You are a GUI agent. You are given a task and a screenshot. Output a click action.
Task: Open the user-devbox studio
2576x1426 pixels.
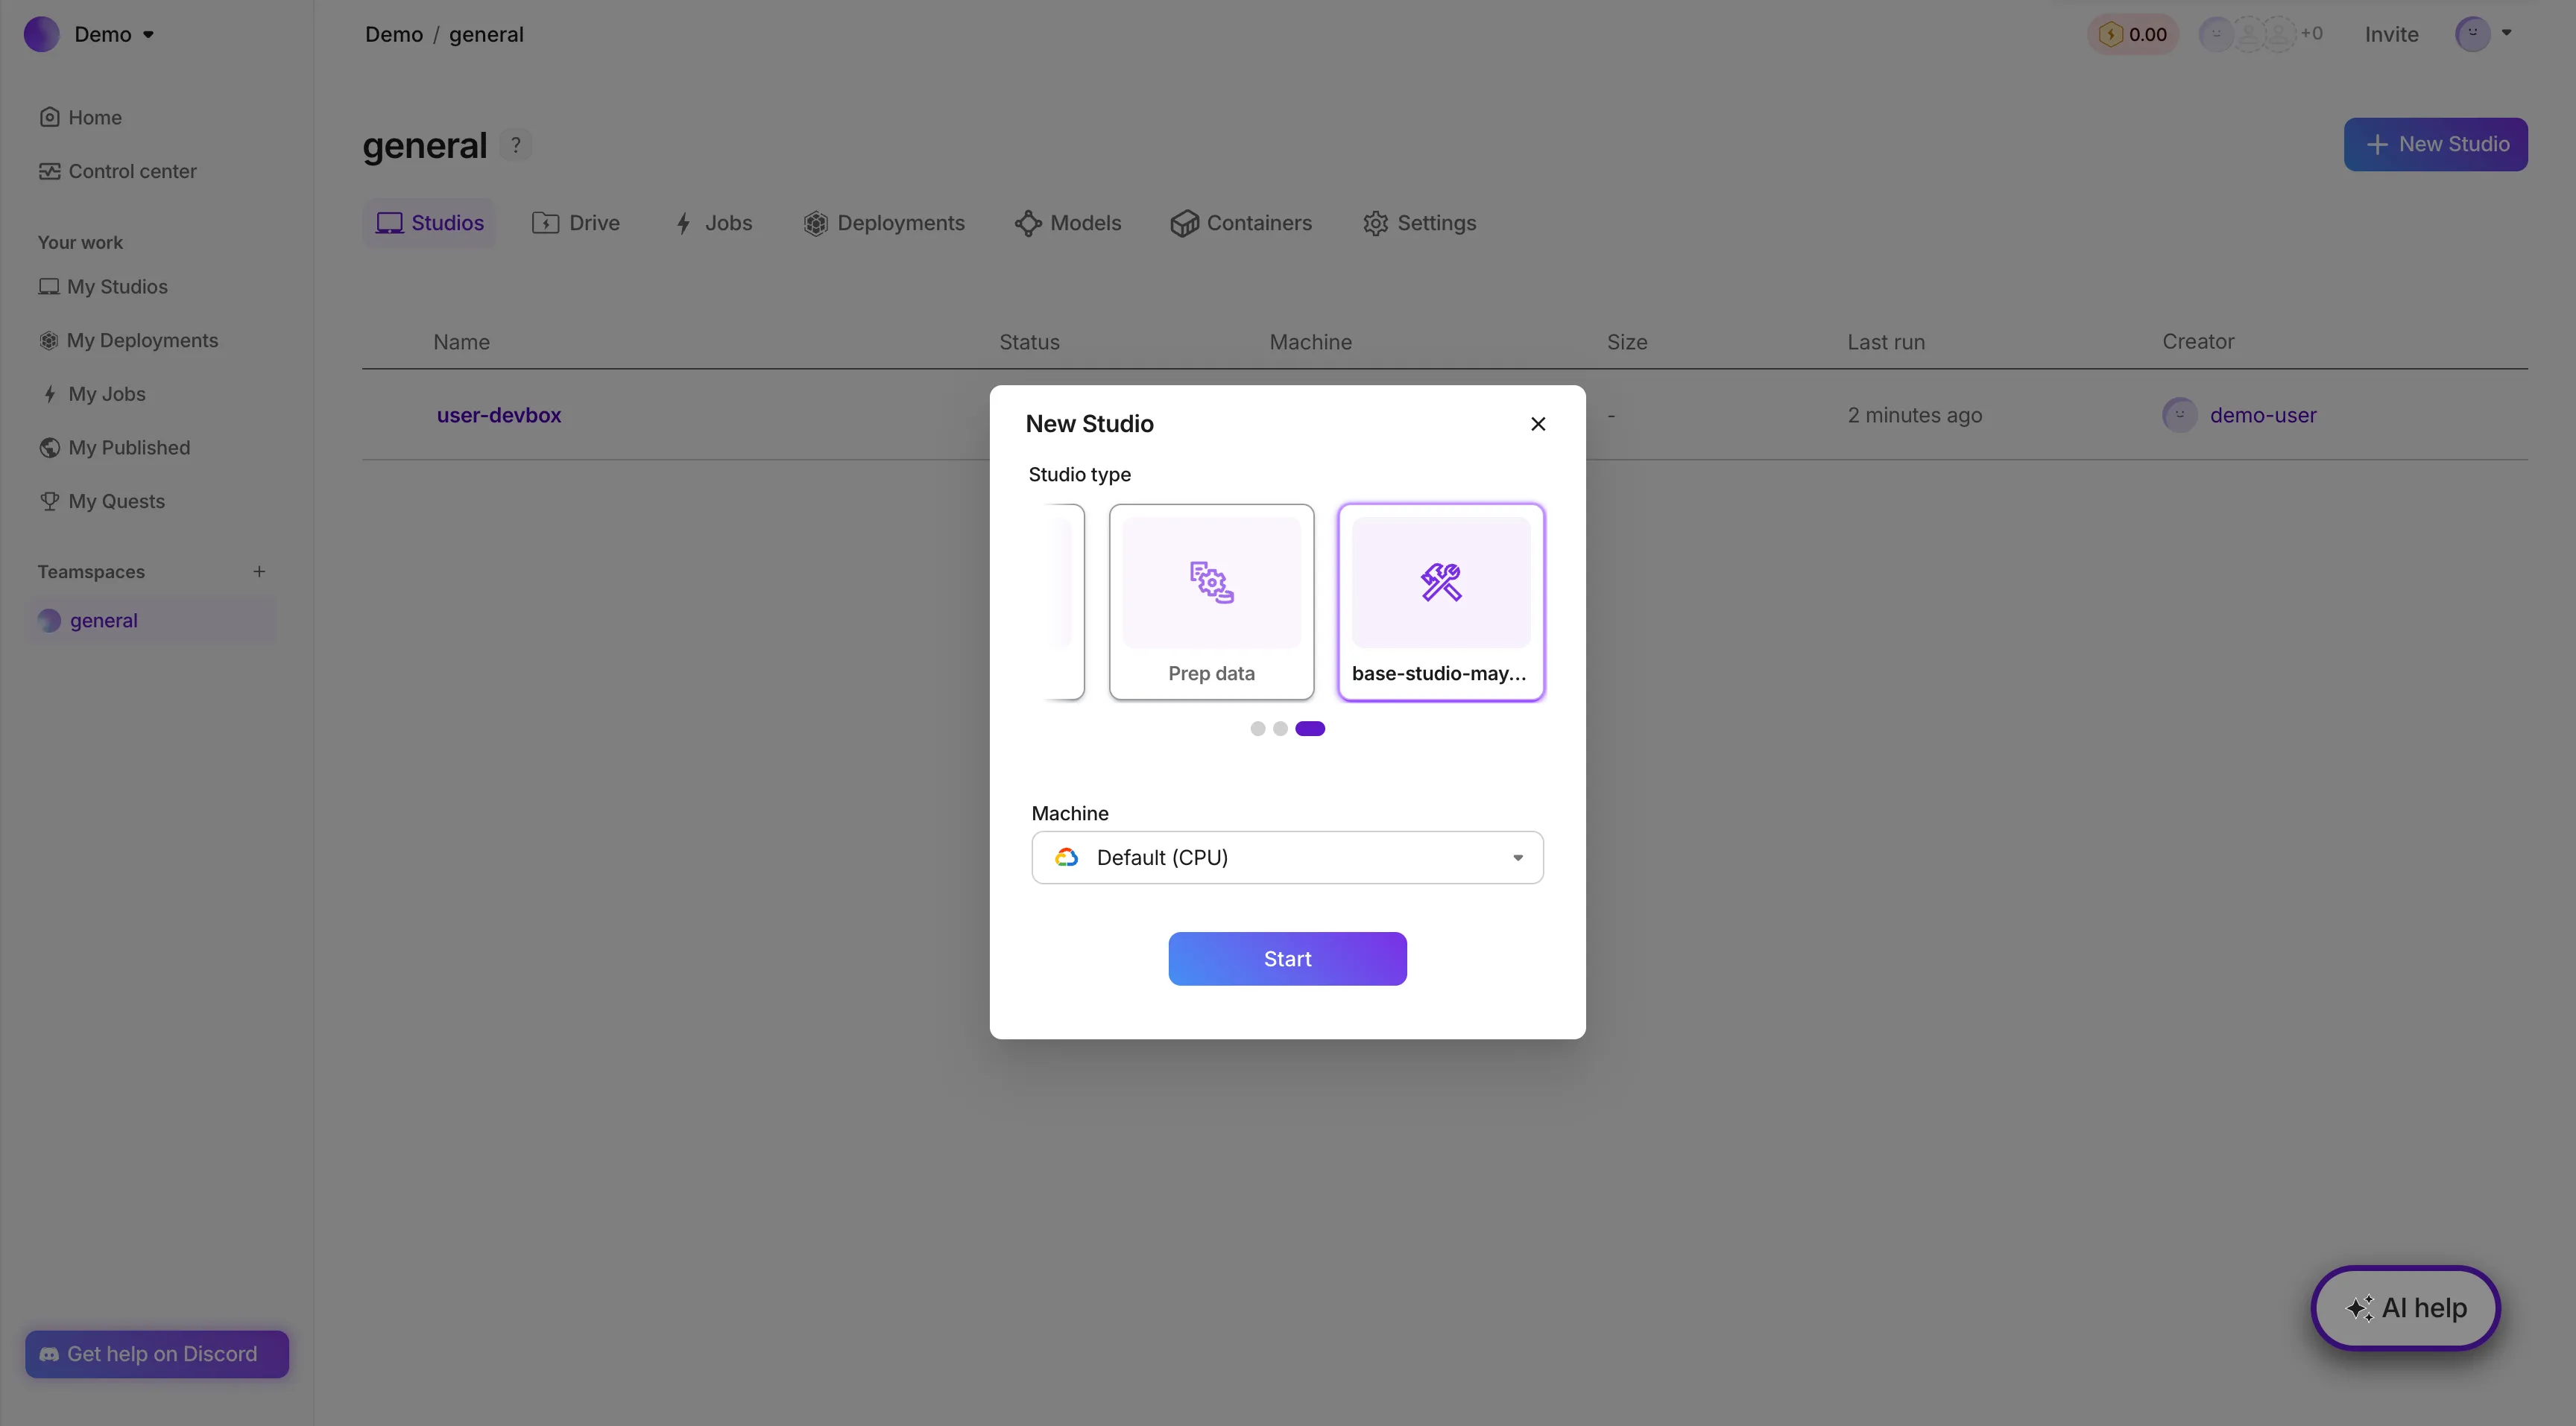[499, 415]
